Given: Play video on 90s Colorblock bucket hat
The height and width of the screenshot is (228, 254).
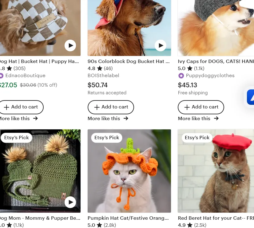Looking at the screenshot, I should coord(161,46).
